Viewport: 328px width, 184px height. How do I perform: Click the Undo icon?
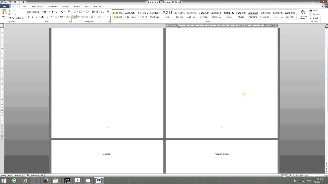[10, 2]
